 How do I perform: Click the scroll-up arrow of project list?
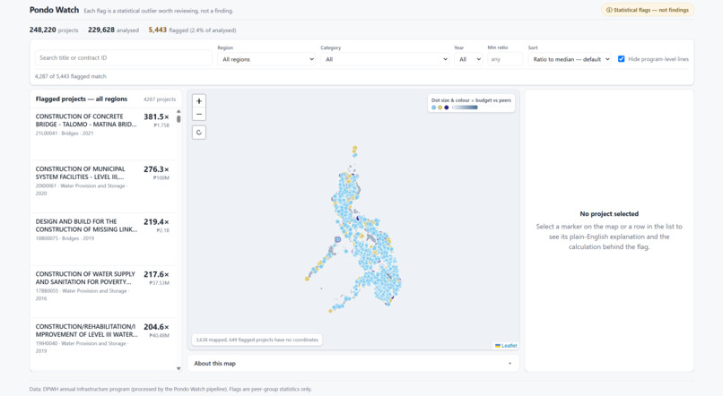pyautogui.click(x=179, y=111)
